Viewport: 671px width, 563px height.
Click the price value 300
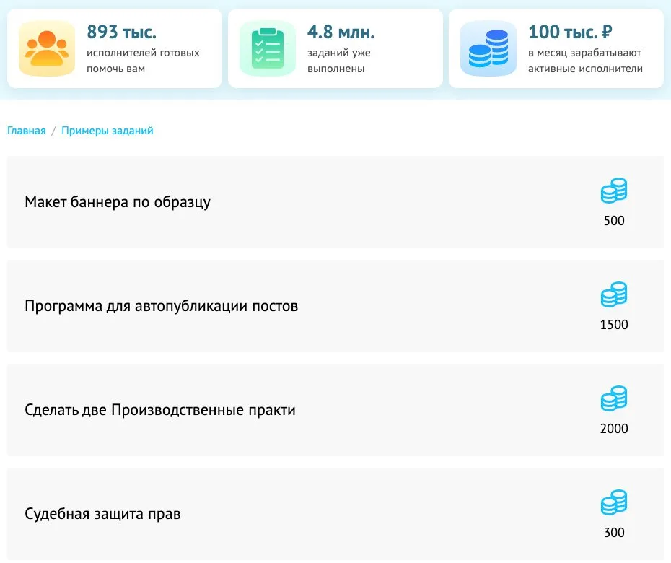[x=614, y=533]
